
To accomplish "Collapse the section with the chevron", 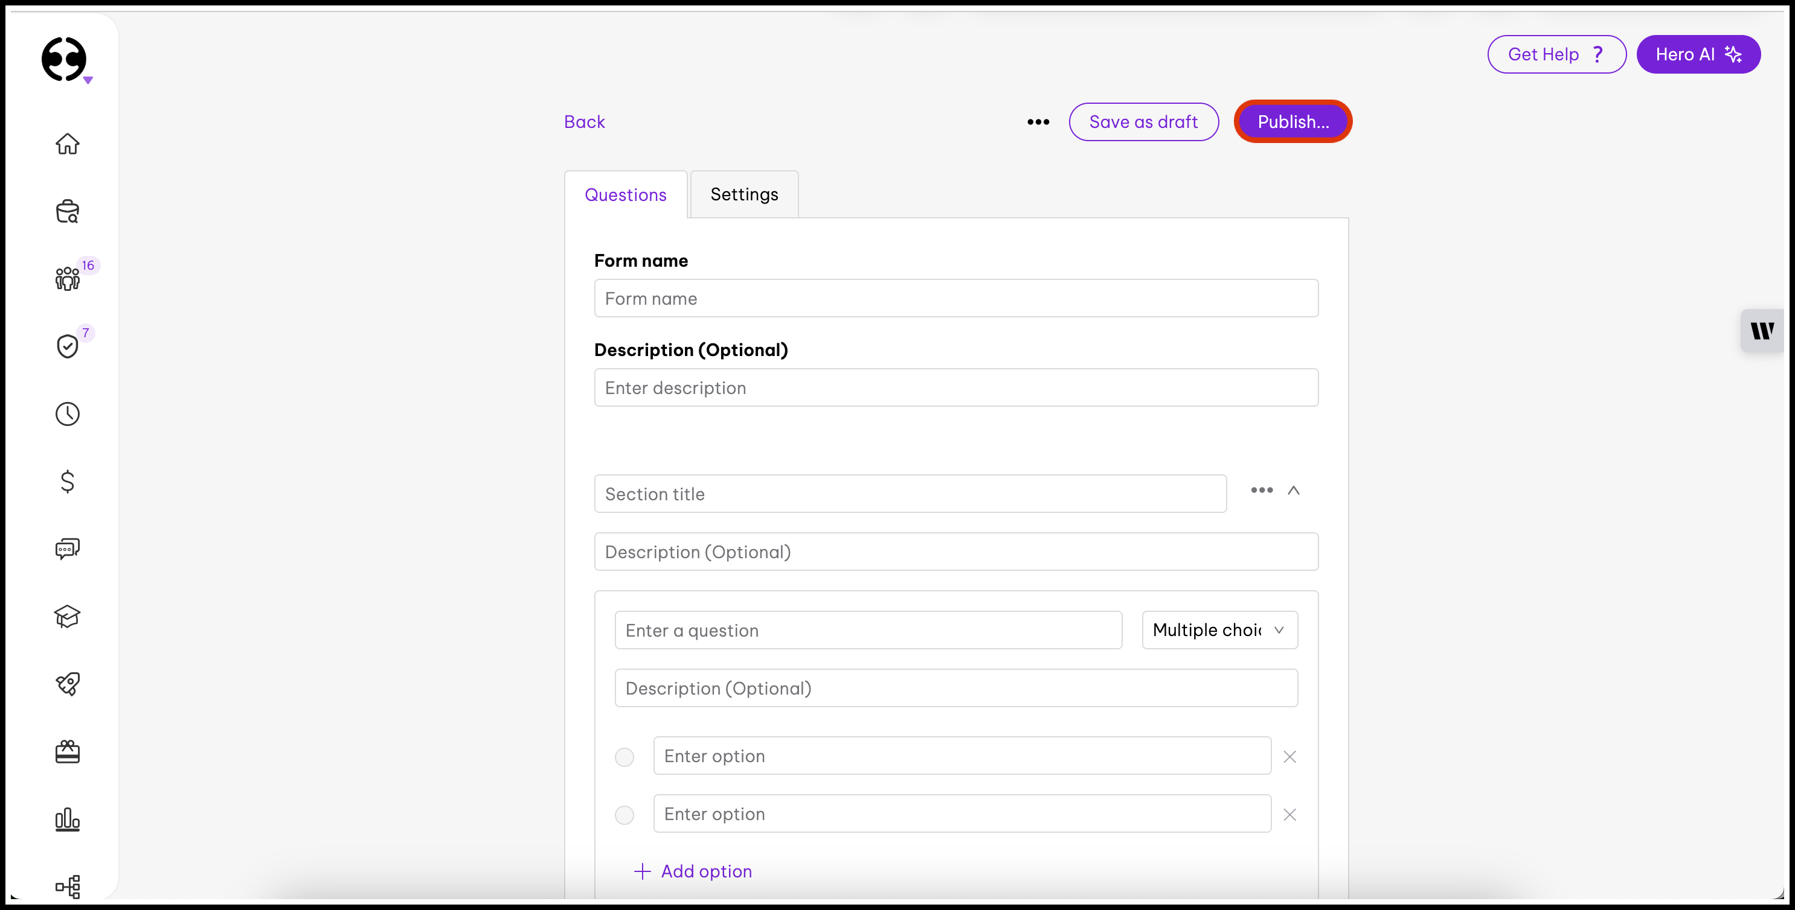I will click(1293, 491).
